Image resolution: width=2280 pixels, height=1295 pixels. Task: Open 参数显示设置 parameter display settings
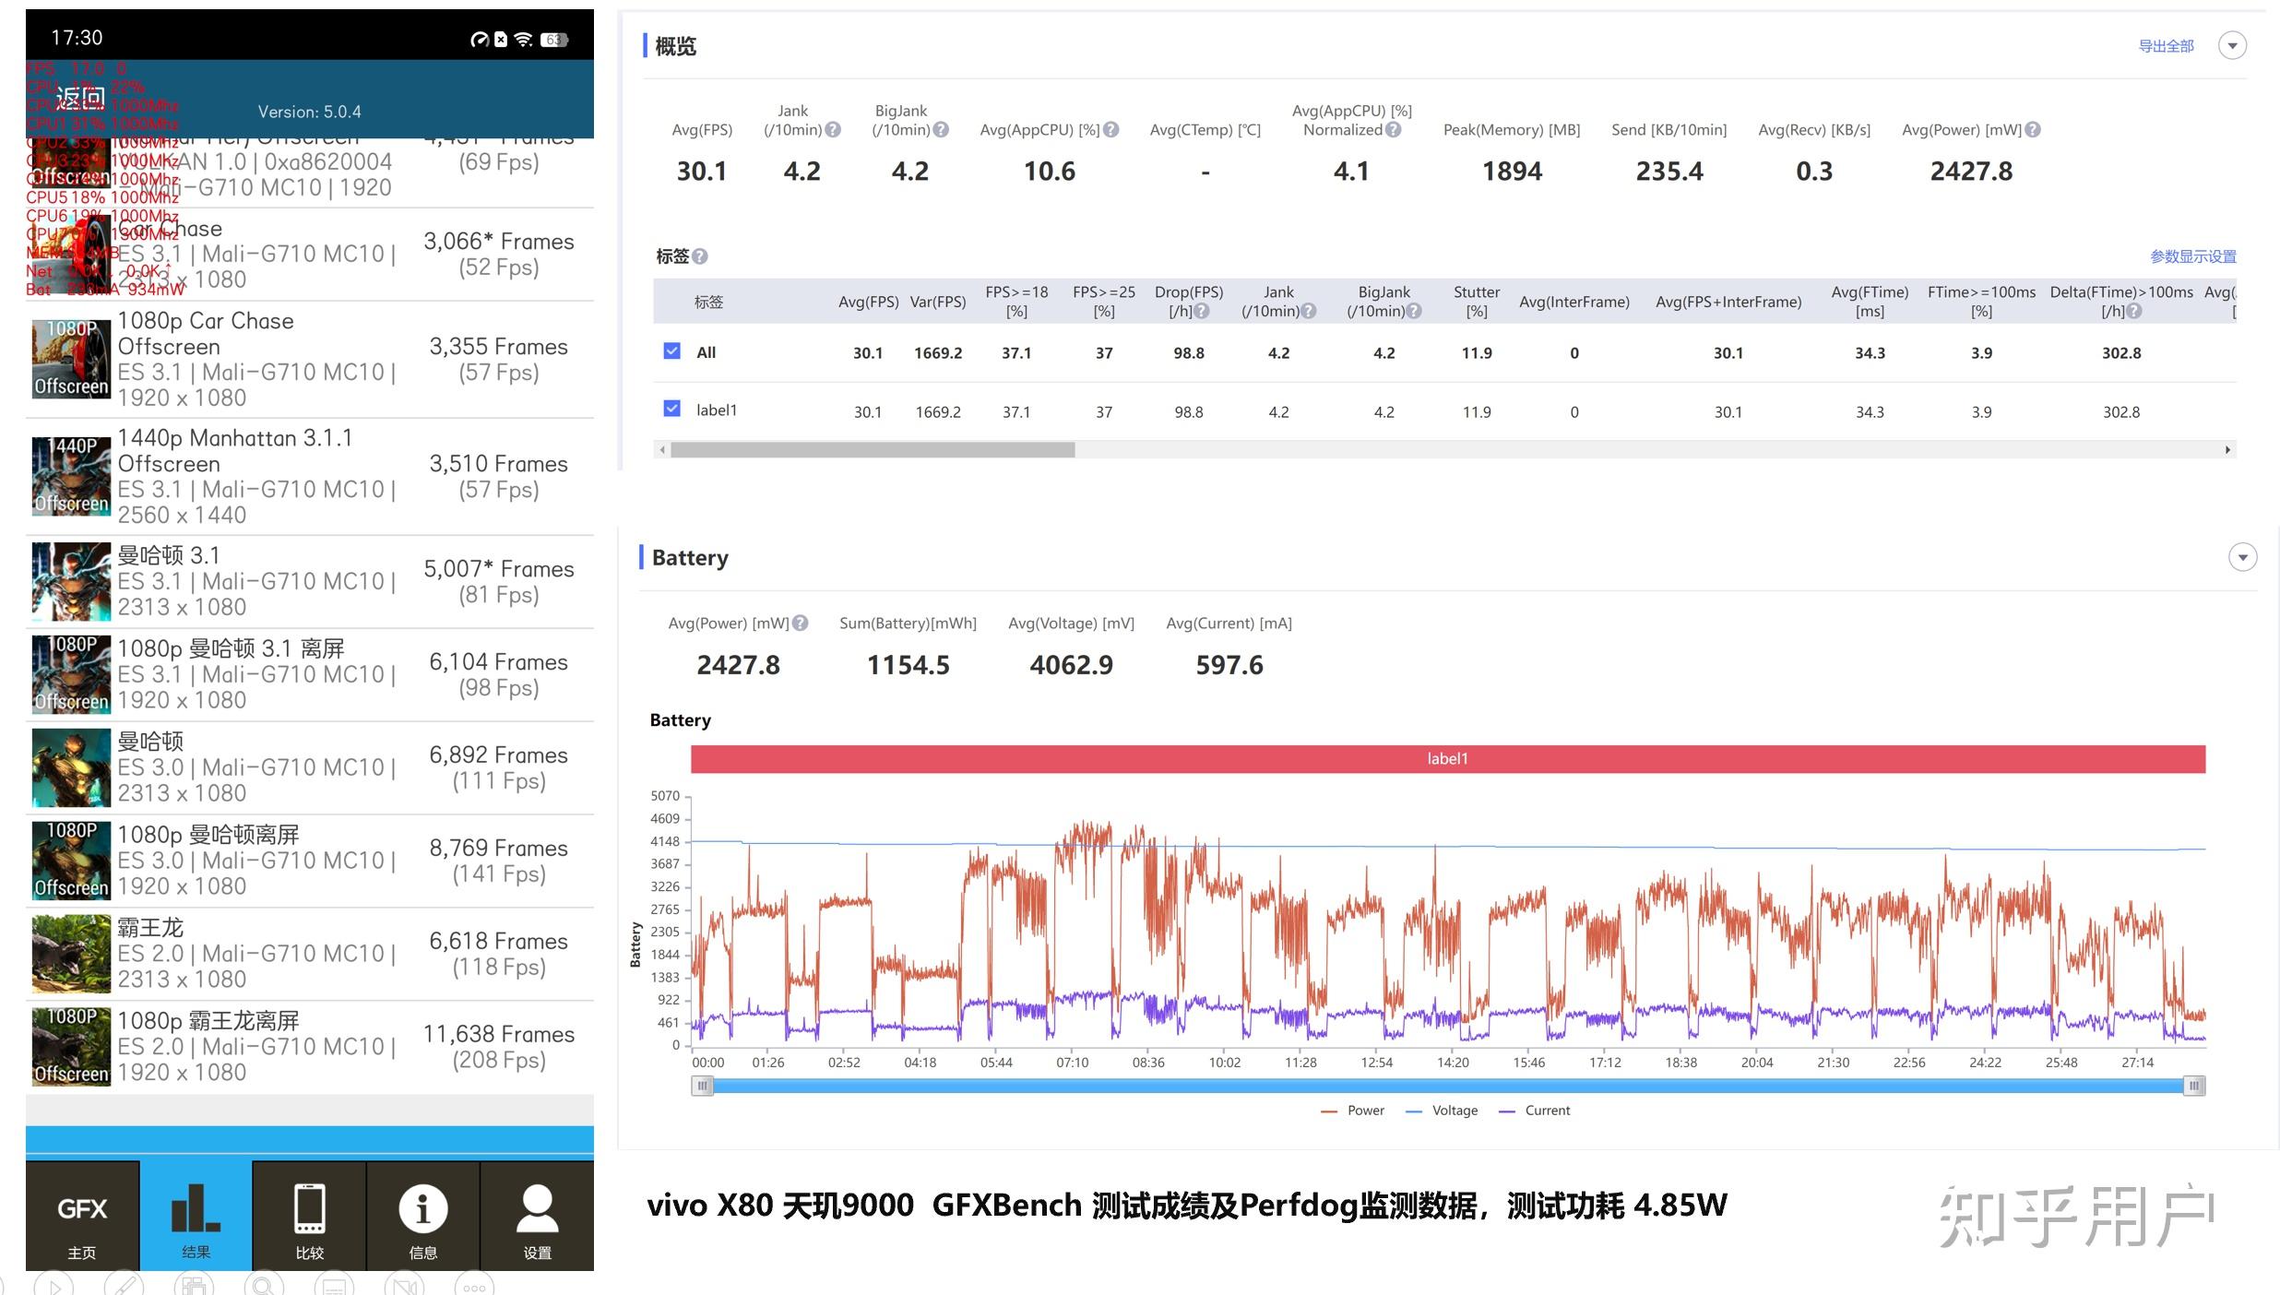click(x=2192, y=256)
